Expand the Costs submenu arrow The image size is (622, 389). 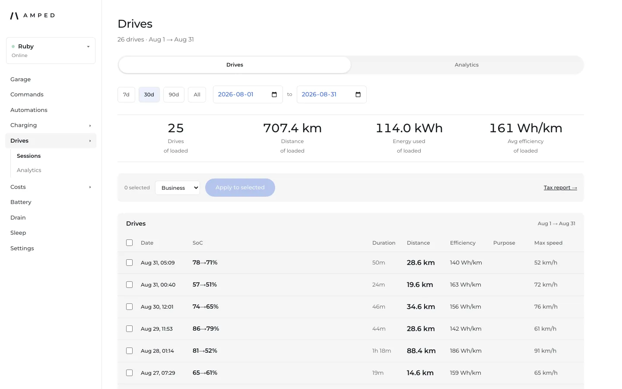coord(90,187)
